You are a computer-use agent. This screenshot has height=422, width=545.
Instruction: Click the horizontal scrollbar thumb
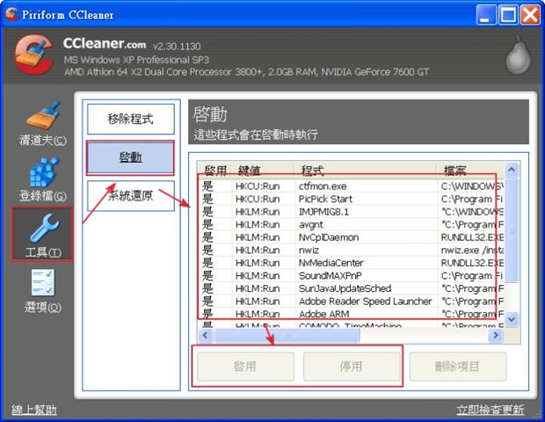287,335
